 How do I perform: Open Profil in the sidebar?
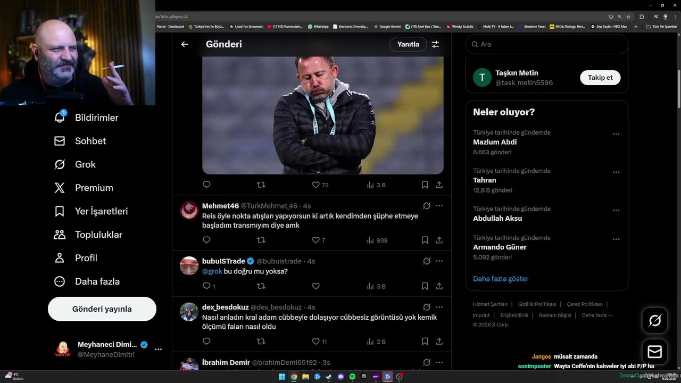[76, 258]
